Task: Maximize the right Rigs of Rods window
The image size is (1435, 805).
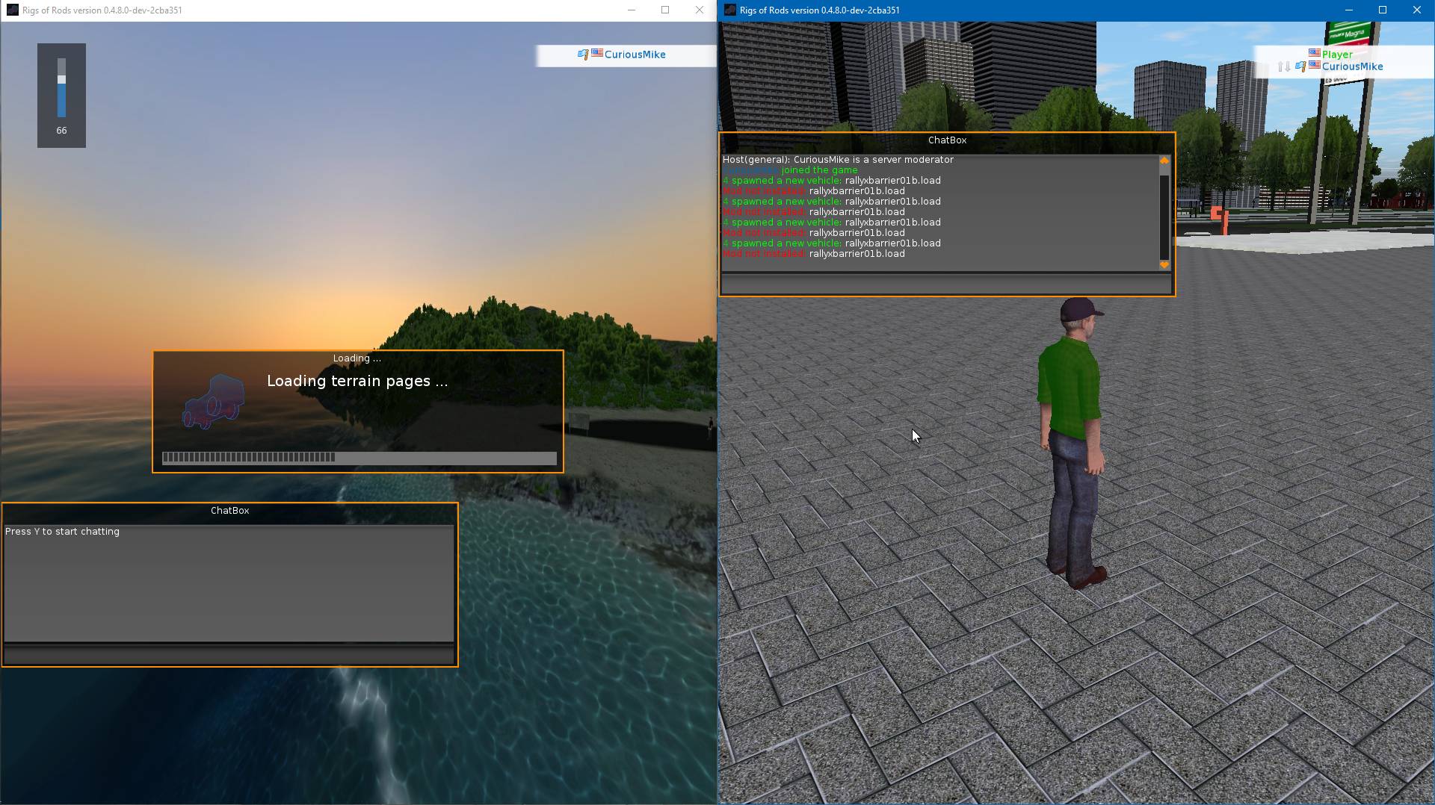Action: (1383, 10)
